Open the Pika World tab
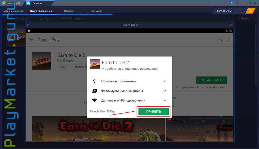This screenshot has width=259, height=149. (x=96, y=11)
